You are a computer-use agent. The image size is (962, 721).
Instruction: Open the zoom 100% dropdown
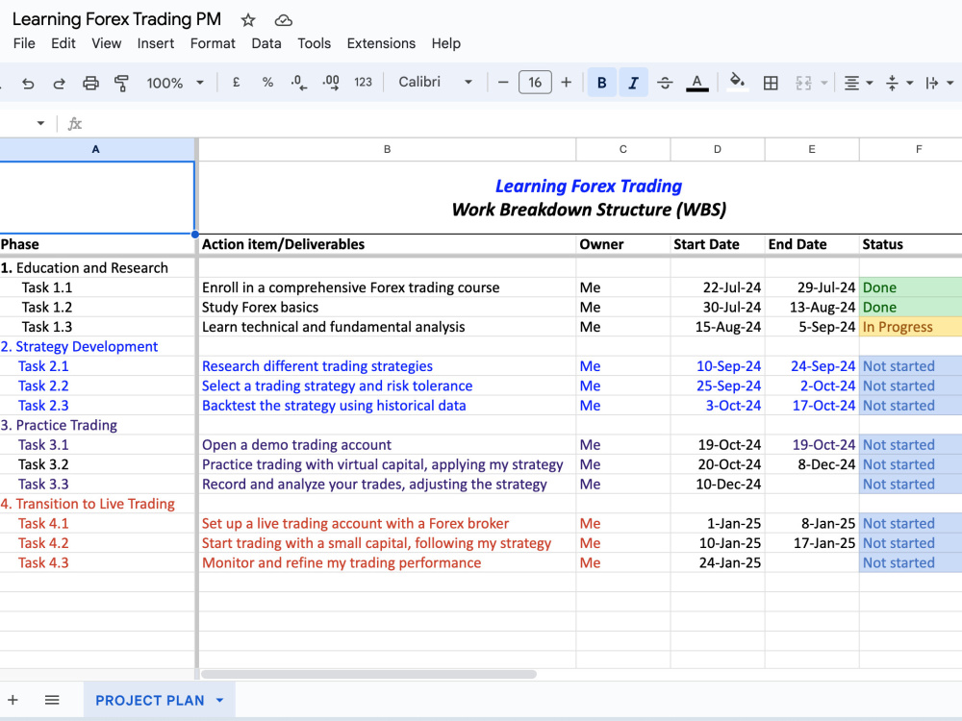point(175,83)
